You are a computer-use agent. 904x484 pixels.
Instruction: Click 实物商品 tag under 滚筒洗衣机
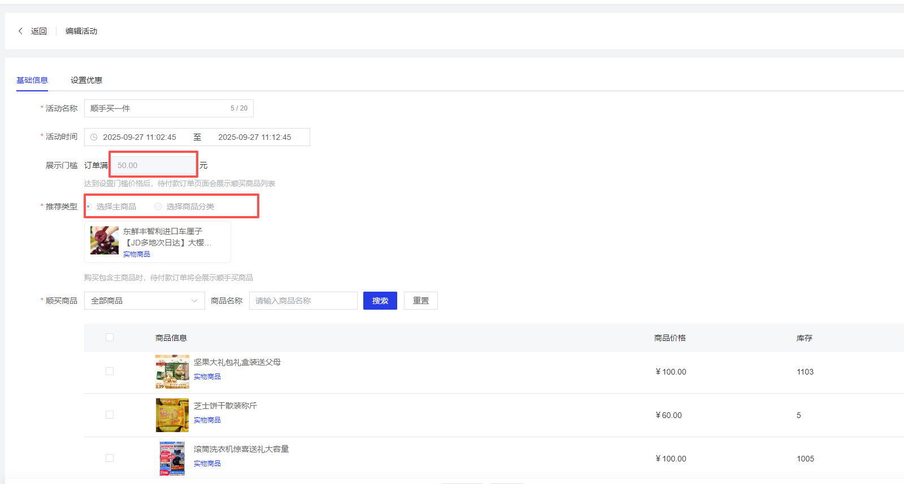(207, 464)
